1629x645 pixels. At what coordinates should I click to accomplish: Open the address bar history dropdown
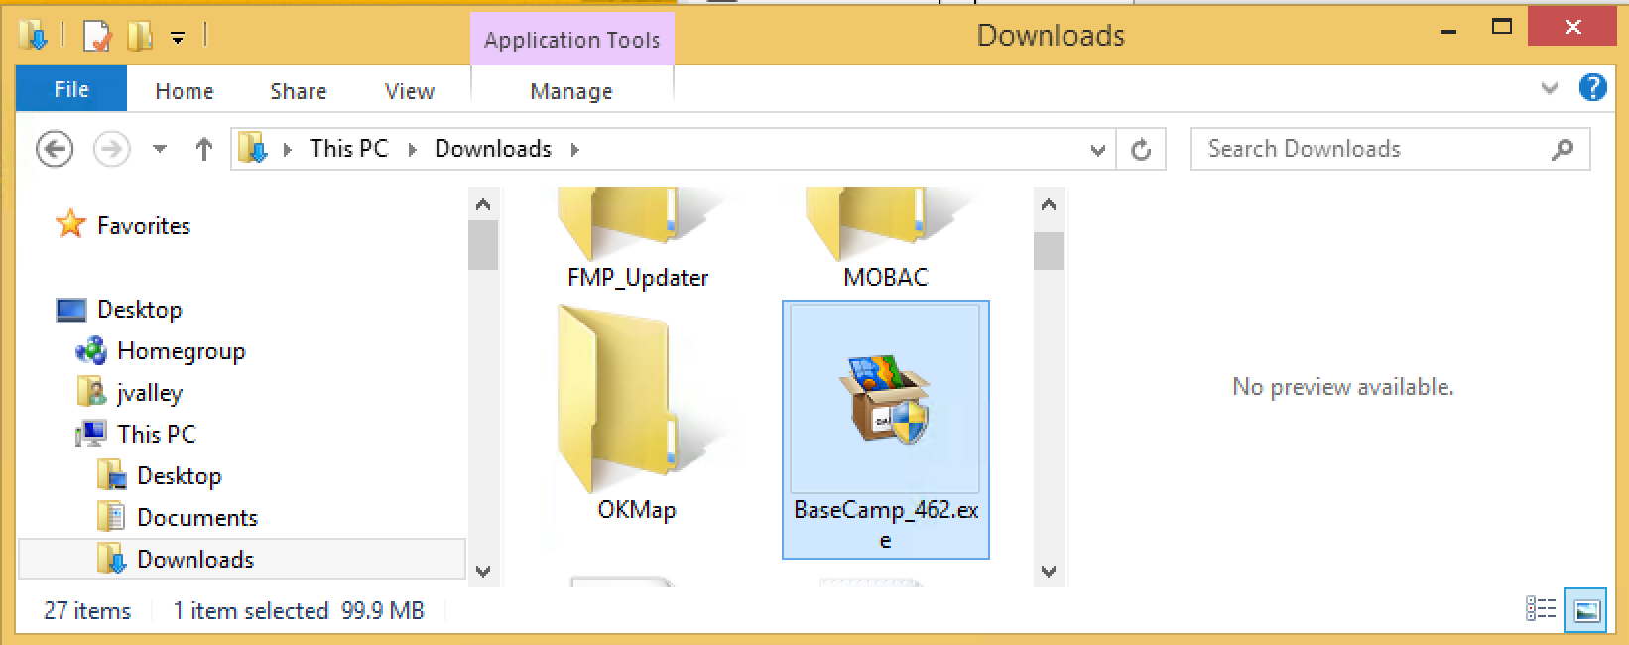click(x=1097, y=150)
